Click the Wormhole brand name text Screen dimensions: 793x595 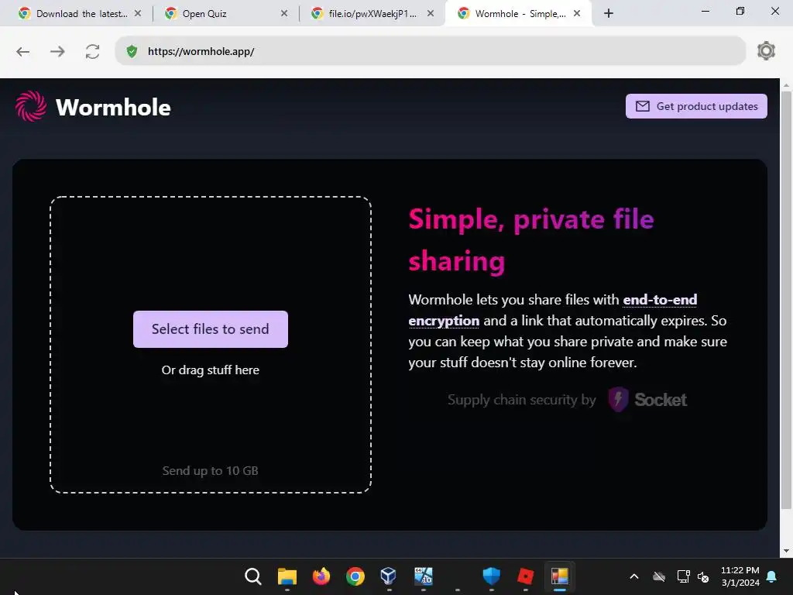click(113, 108)
